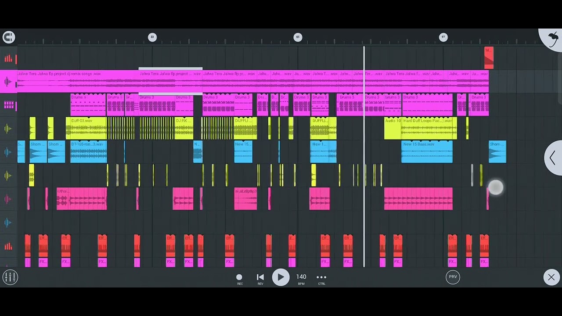Image resolution: width=562 pixels, height=316 pixels.
Task: Tap the PRV button
Action: [453, 277]
